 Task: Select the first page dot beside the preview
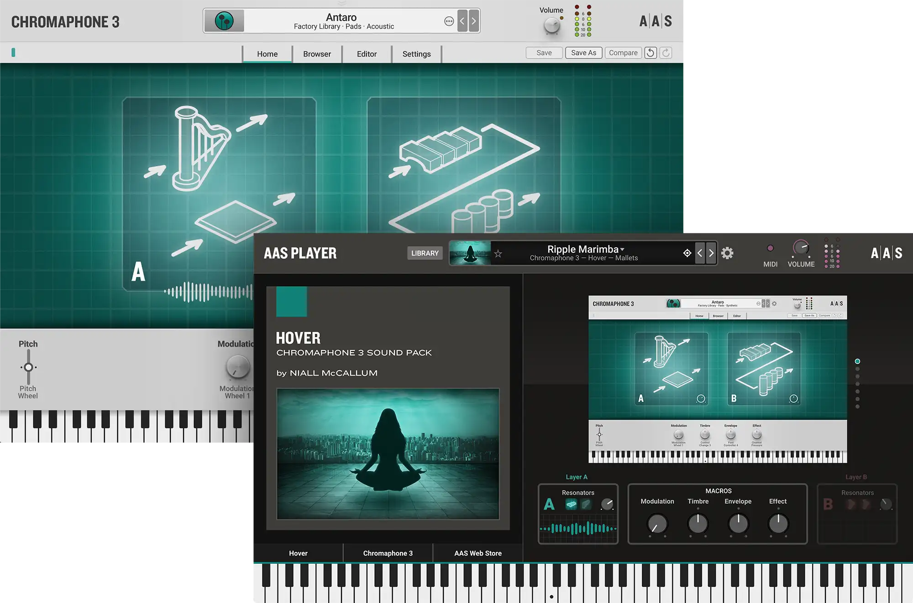tap(857, 361)
